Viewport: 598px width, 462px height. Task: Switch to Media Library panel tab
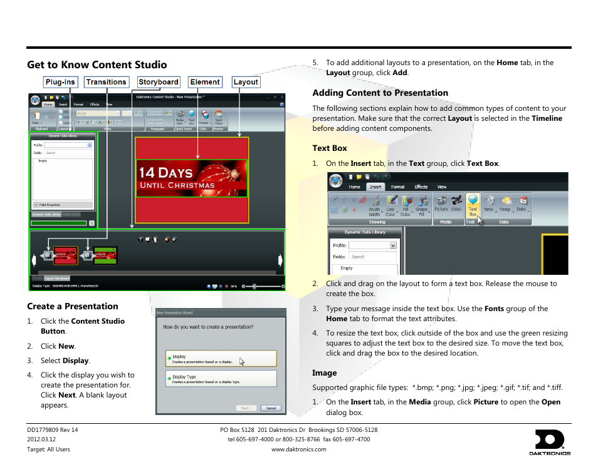tap(71, 215)
